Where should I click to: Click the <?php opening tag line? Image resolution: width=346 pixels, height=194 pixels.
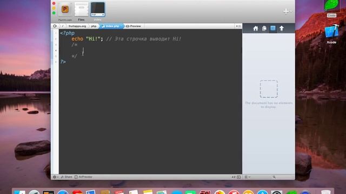click(67, 33)
